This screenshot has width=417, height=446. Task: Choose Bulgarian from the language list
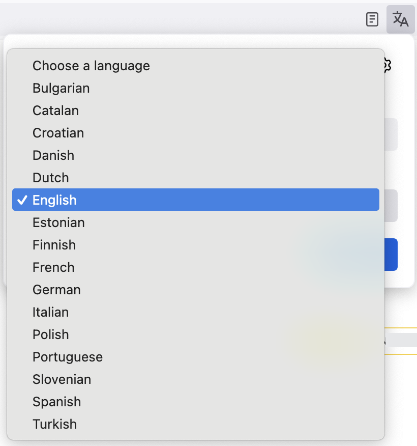coord(61,88)
